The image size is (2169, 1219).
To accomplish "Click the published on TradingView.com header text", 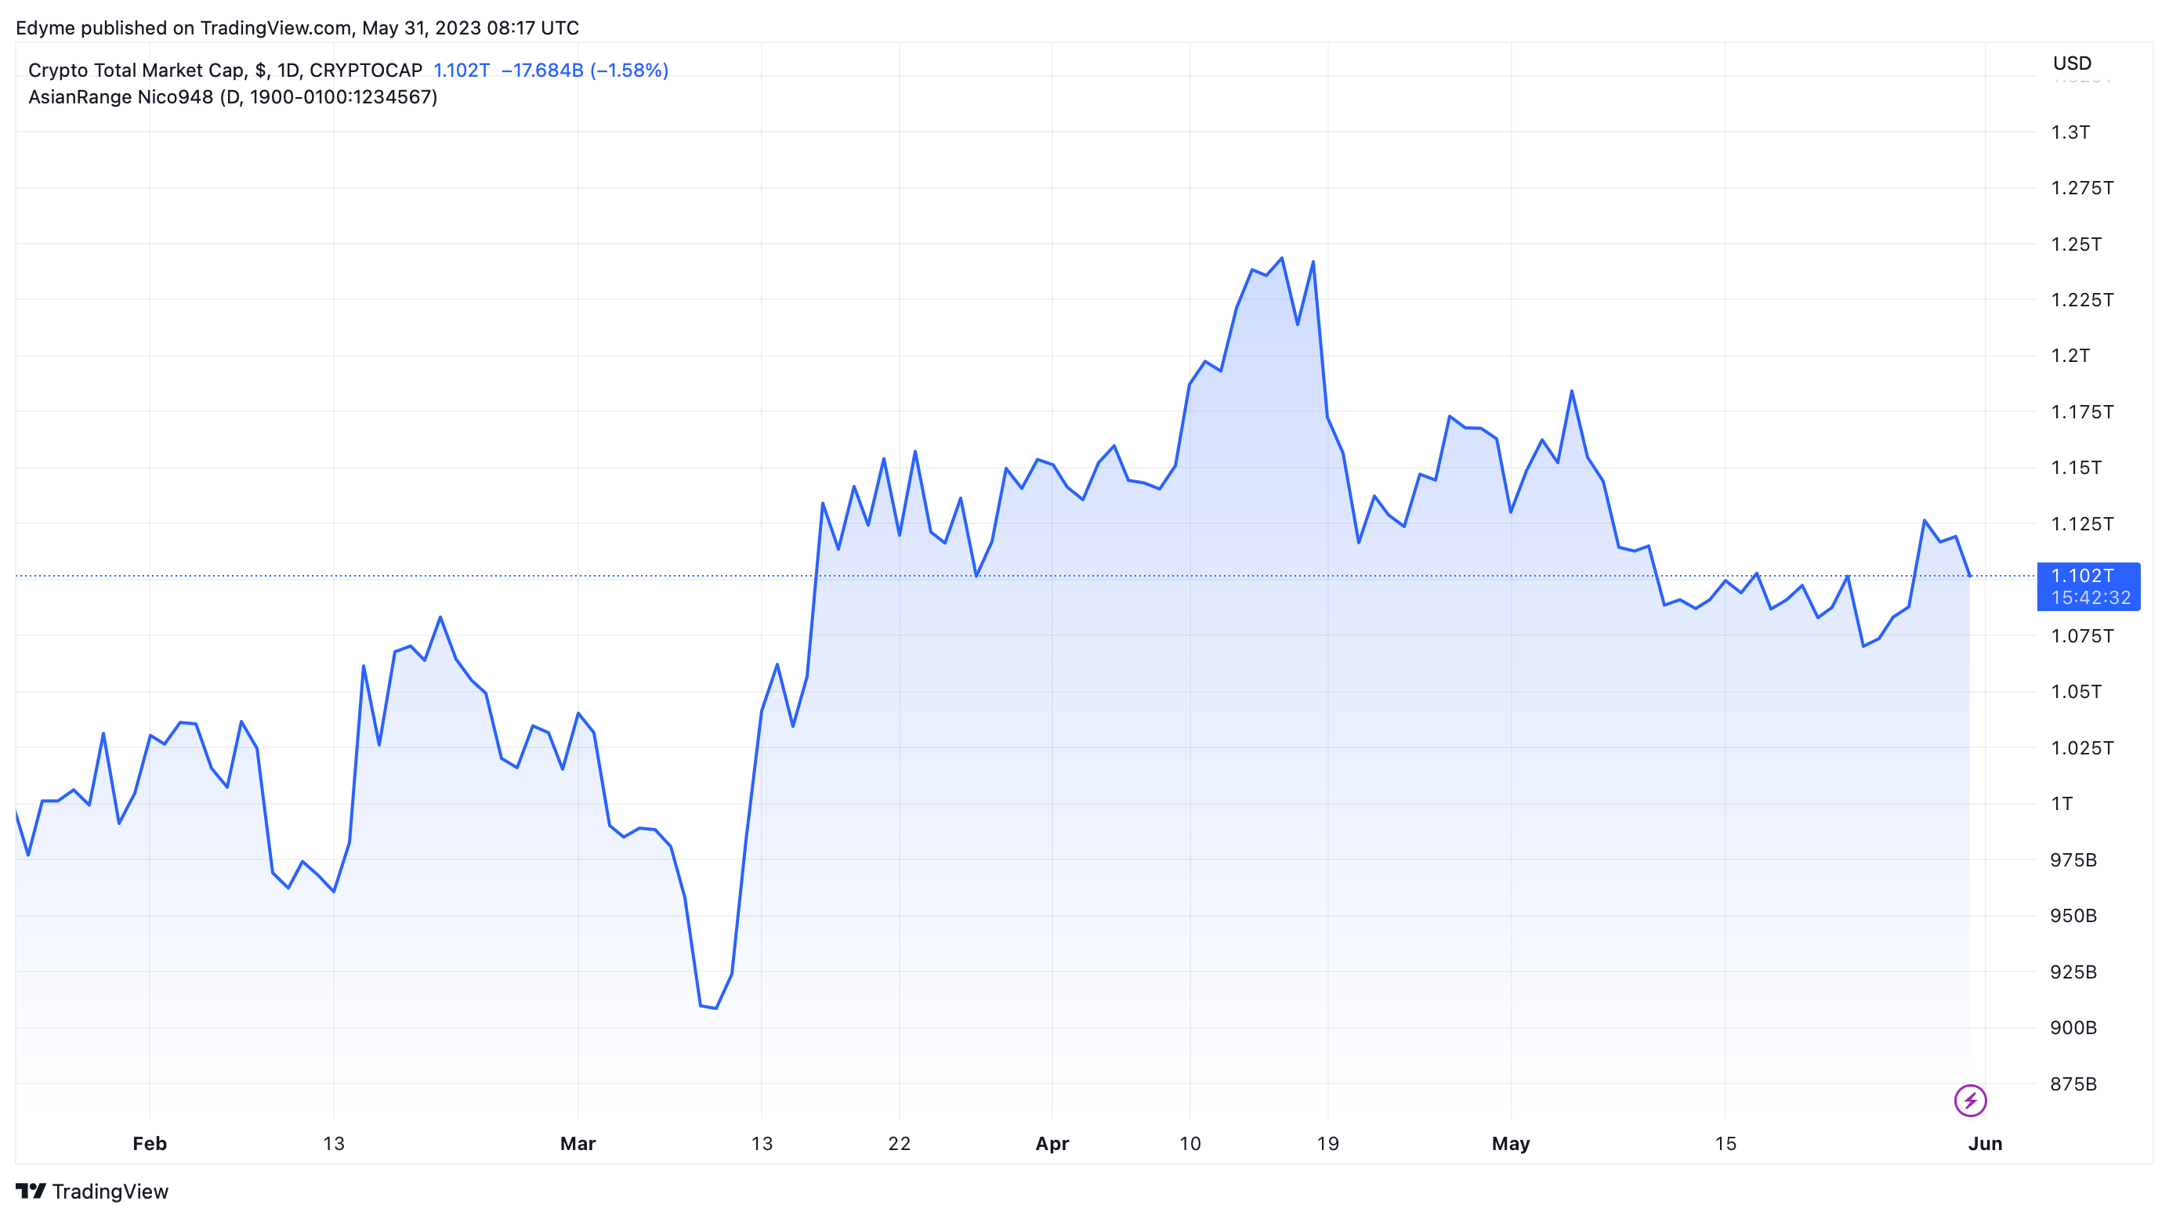I will (x=297, y=27).
